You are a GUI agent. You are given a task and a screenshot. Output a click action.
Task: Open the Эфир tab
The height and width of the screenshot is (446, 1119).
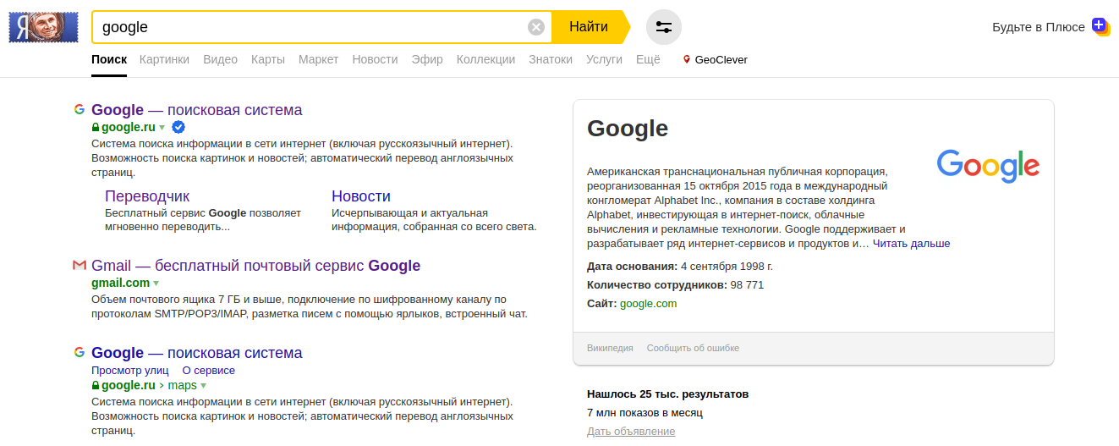pyautogui.click(x=427, y=60)
